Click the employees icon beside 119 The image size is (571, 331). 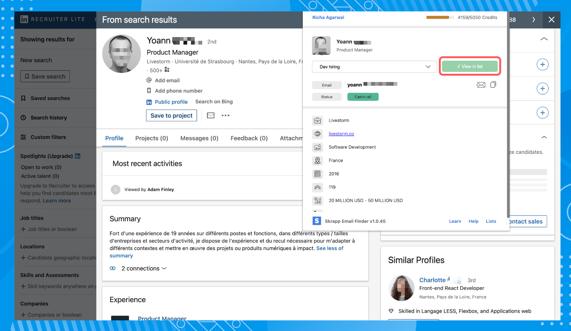[x=317, y=187]
